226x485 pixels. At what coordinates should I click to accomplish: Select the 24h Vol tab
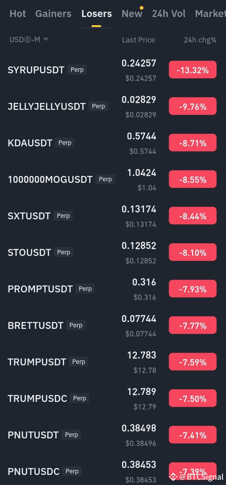169,14
